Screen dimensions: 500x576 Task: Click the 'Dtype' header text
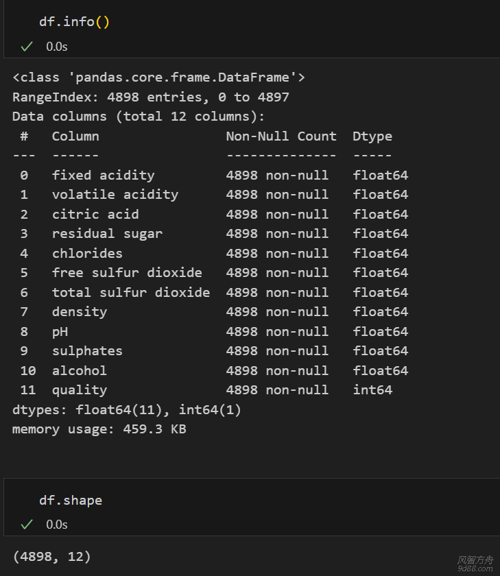click(372, 136)
